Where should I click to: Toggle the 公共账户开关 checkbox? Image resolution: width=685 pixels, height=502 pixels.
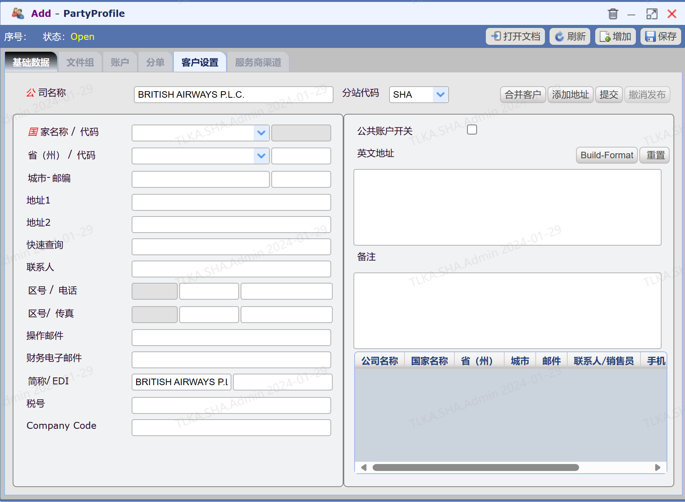pyautogui.click(x=472, y=130)
